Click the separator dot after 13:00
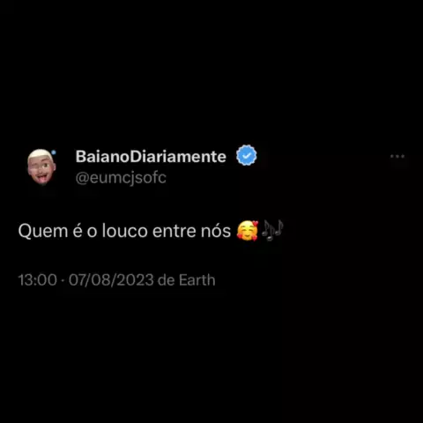 pyautogui.click(x=63, y=280)
